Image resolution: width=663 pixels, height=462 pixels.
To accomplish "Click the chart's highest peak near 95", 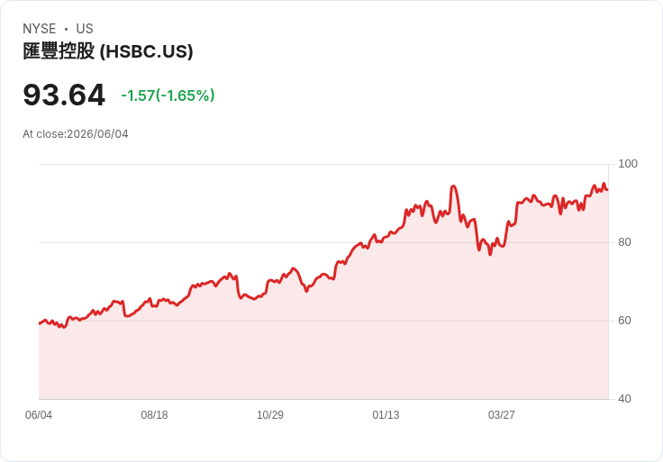I will pyautogui.click(x=604, y=184).
